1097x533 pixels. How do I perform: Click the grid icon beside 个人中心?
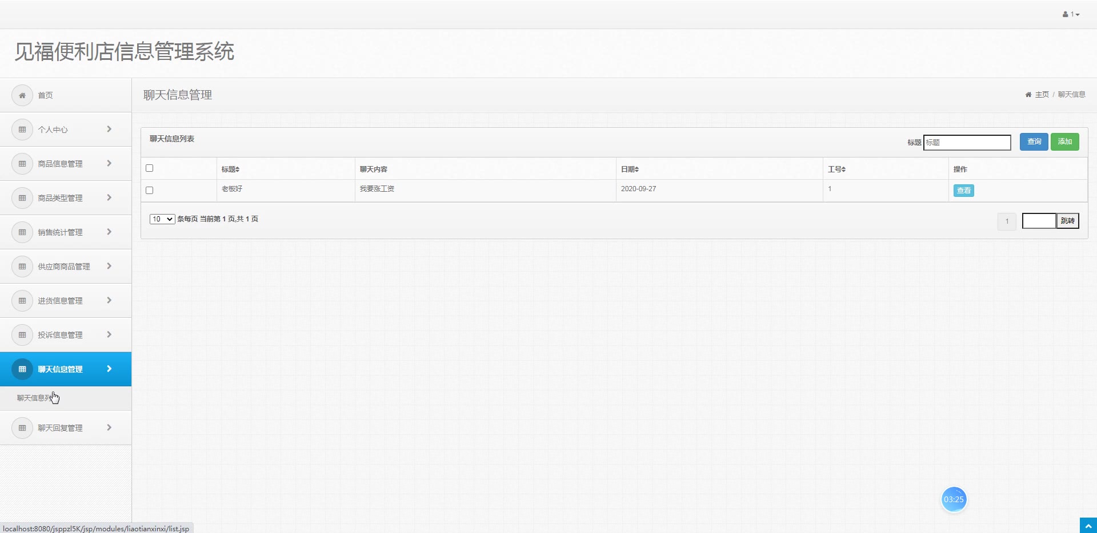point(22,130)
